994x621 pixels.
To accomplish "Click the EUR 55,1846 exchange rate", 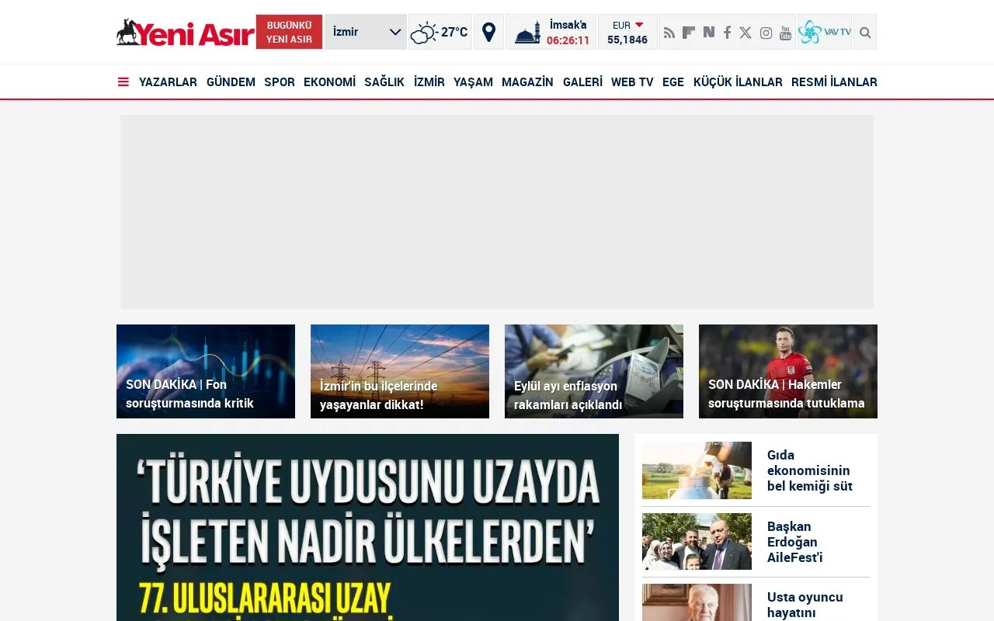I will pyautogui.click(x=627, y=32).
